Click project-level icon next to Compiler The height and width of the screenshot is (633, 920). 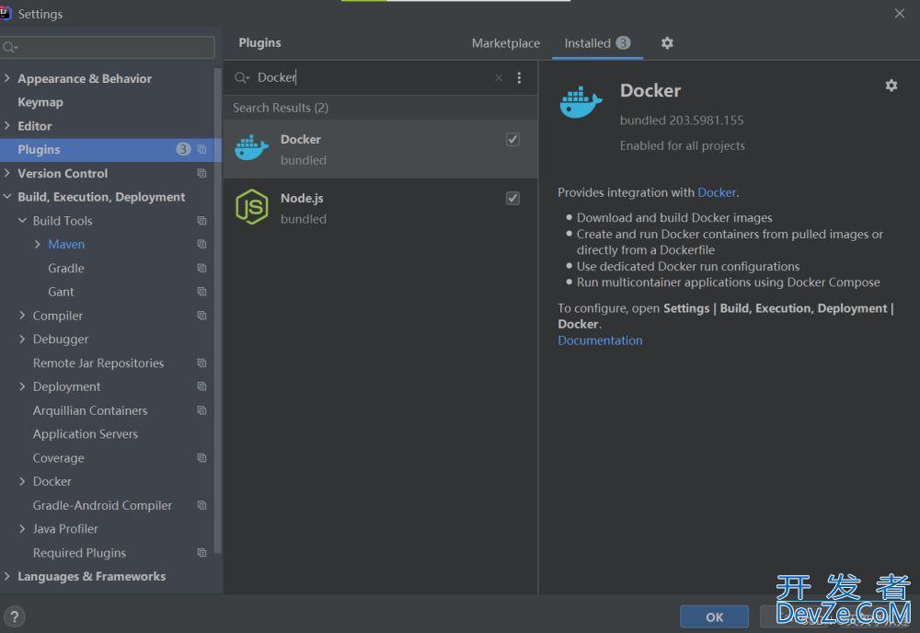[201, 316]
